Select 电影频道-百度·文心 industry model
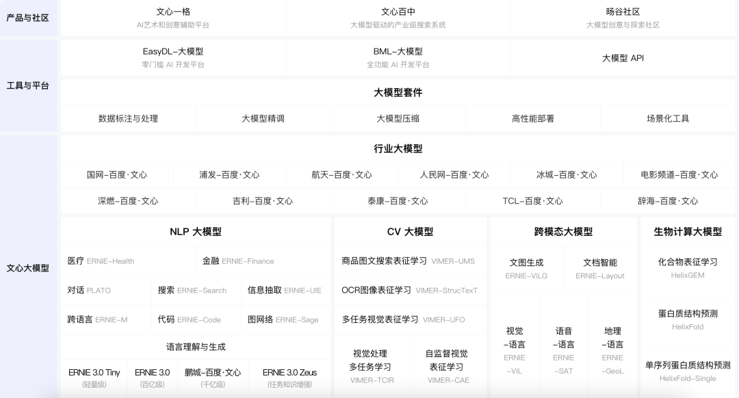 [x=679, y=175]
